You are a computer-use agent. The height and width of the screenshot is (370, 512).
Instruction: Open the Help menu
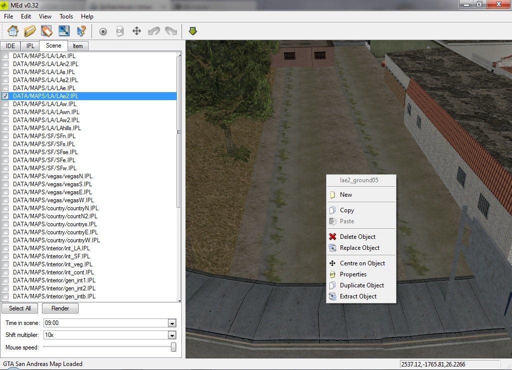pos(87,17)
